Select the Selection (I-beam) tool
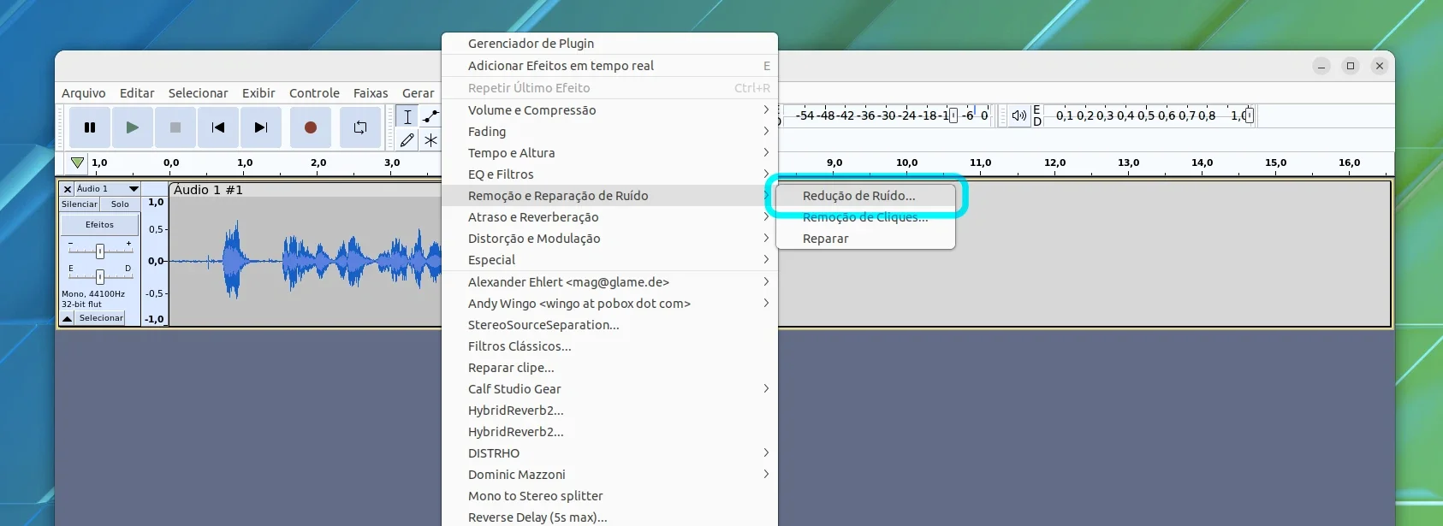Screen dimensions: 1443x526 pos(407,116)
